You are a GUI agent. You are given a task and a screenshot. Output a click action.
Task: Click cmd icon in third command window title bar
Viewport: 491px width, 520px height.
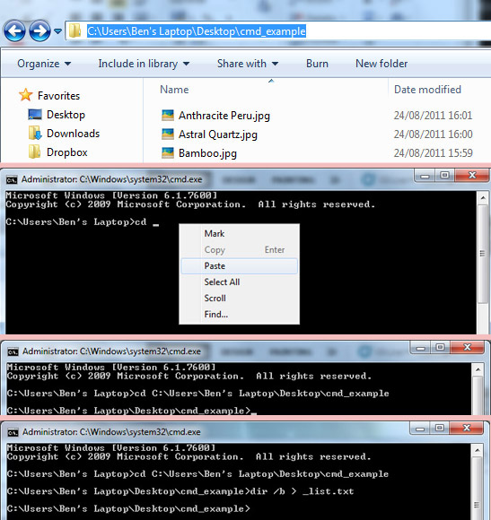pyautogui.click(x=13, y=432)
